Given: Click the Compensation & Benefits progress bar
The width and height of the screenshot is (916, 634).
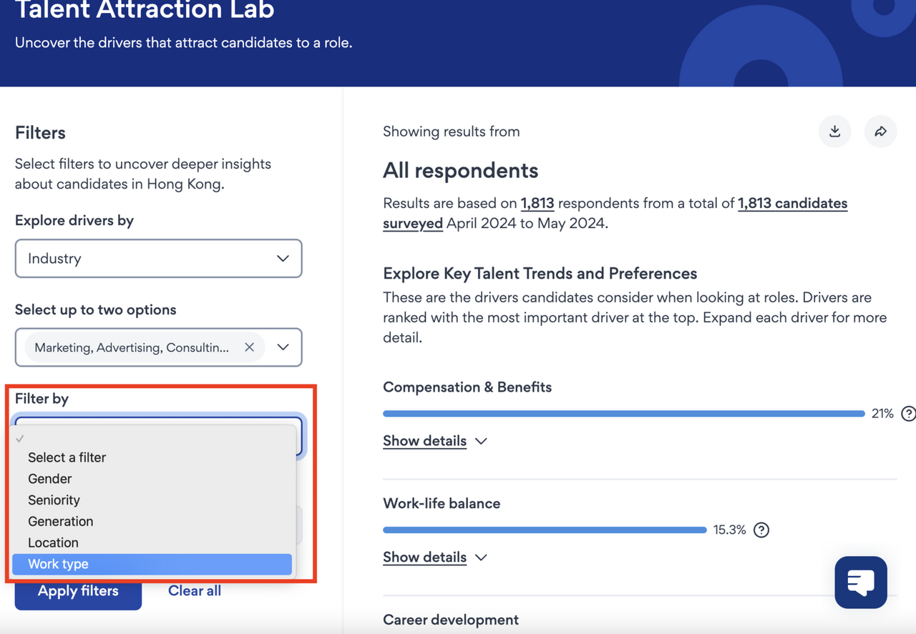Looking at the screenshot, I should coord(623,414).
